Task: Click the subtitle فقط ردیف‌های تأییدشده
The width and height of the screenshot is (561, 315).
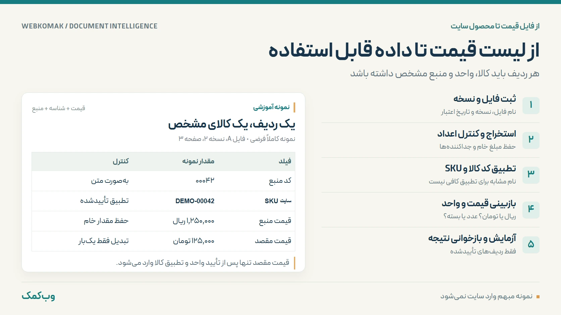Action: [483, 251]
